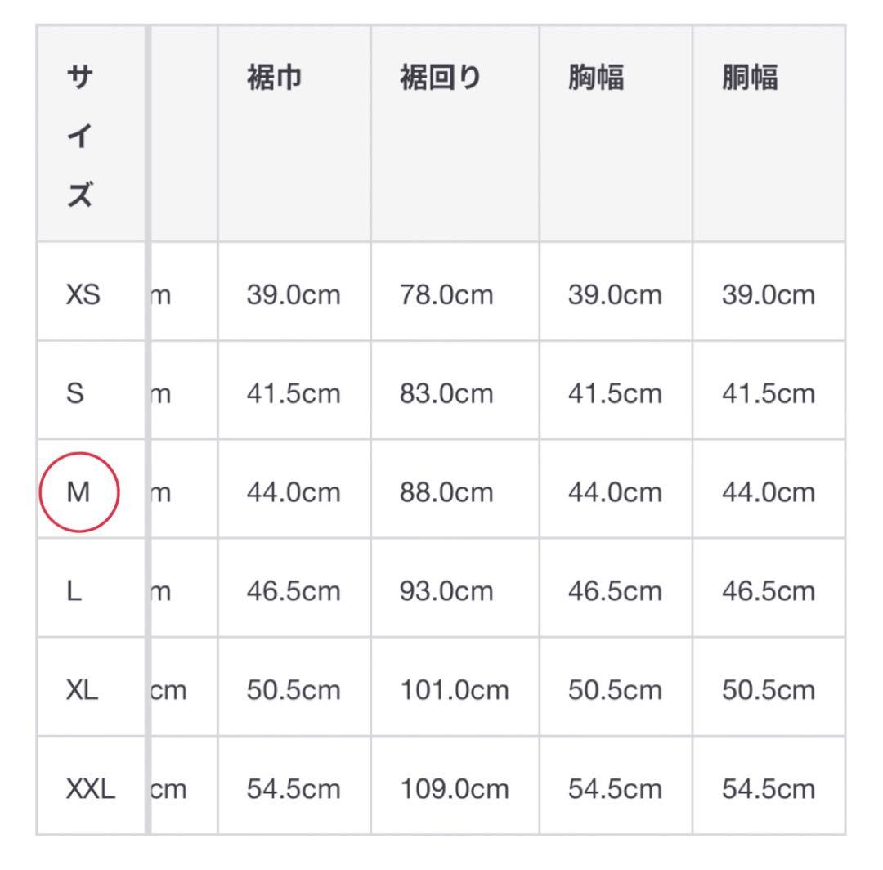Click the 93.0cm cell in L row
883x870 pixels.
(x=446, y=591)
